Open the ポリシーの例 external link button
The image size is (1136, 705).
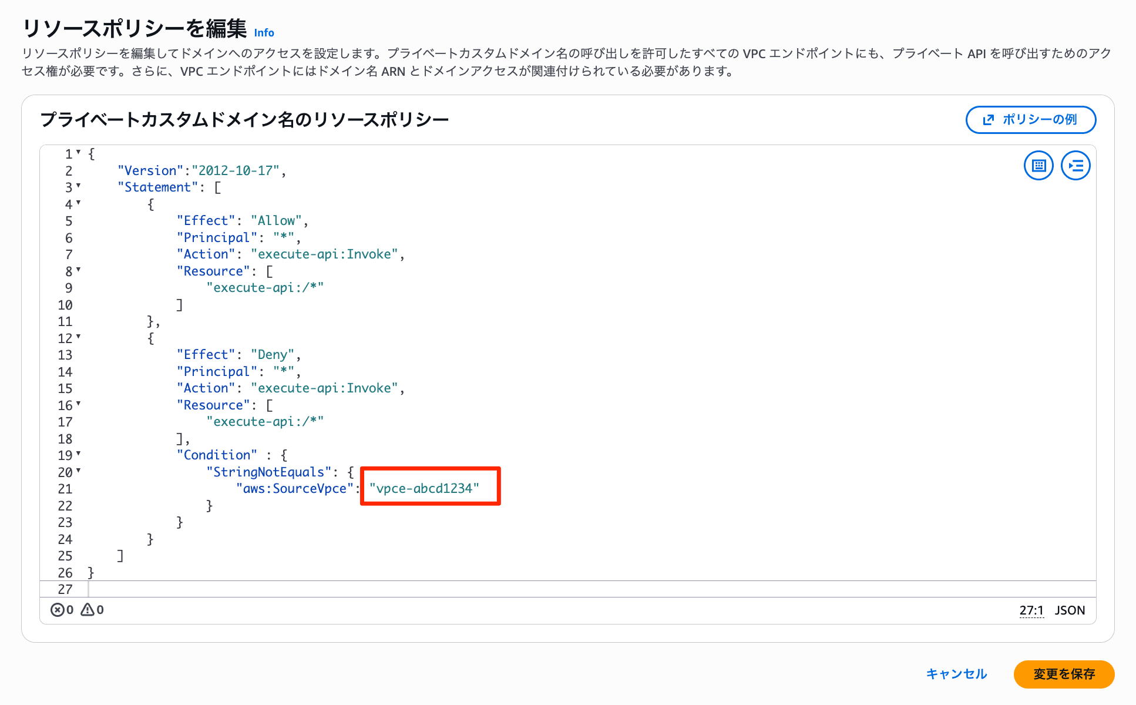point(1031,120)
